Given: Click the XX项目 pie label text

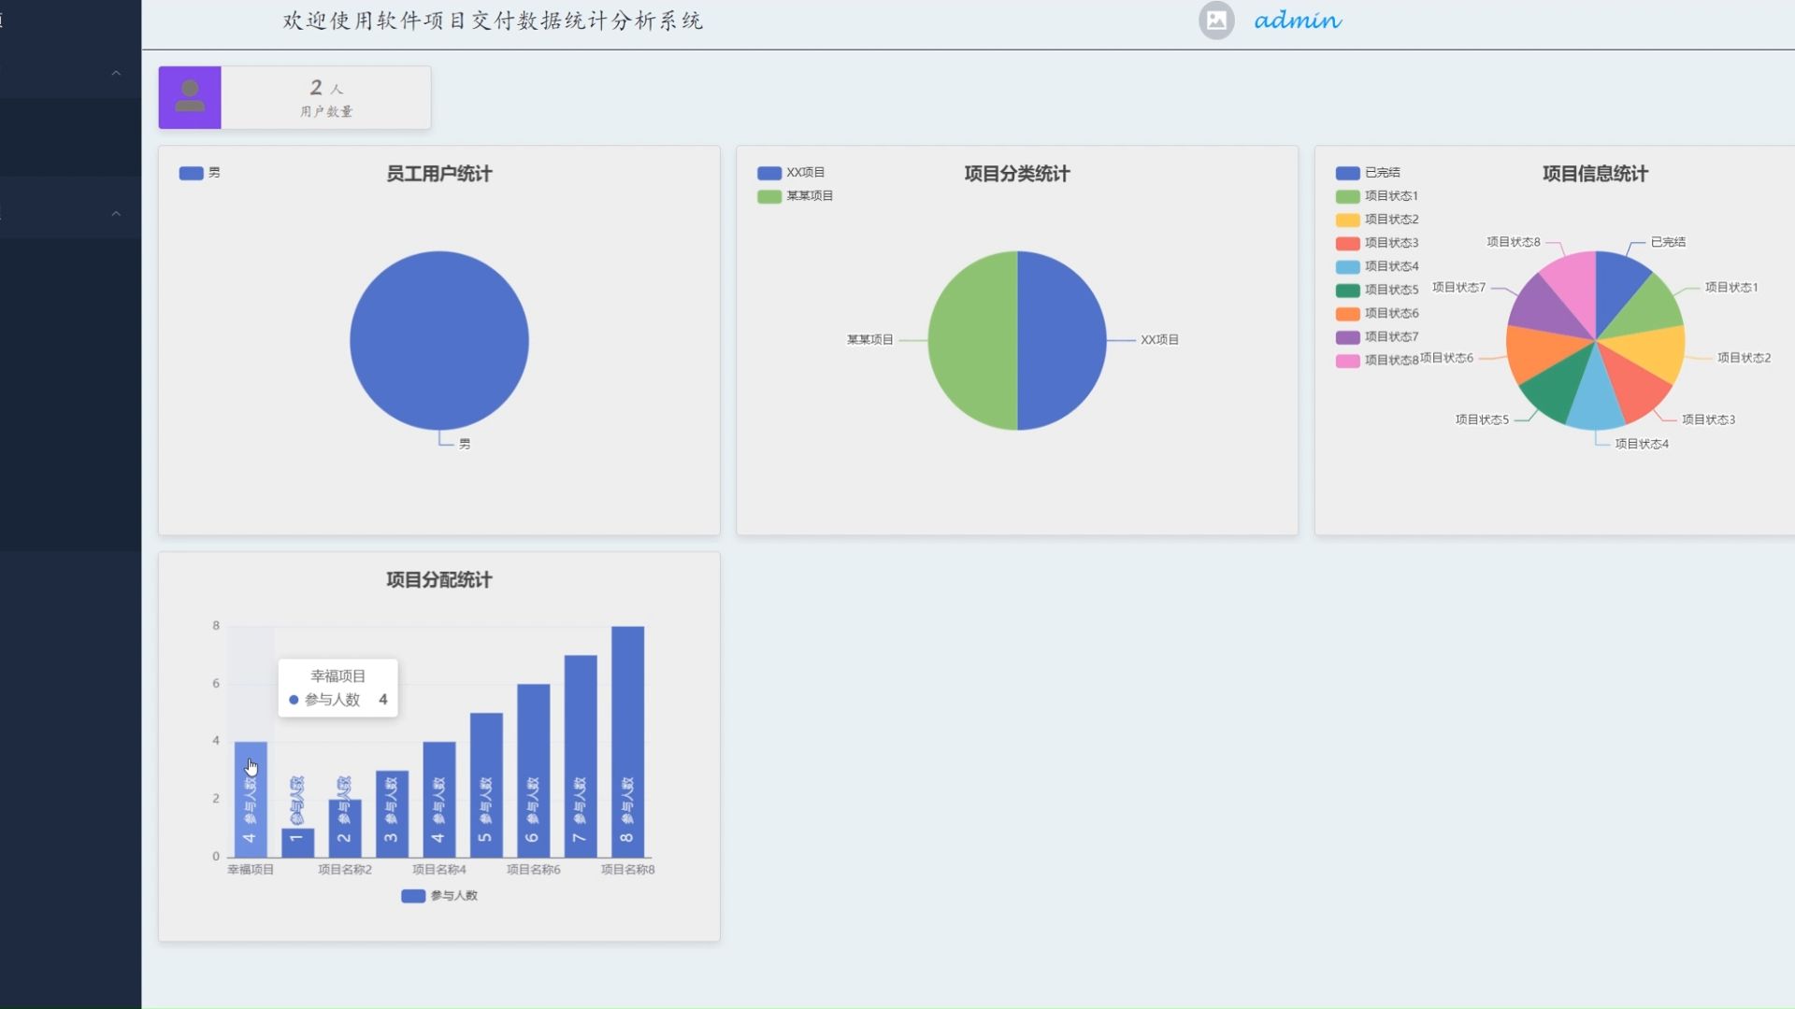Looking at the screenshot, I should pyautogui.click(x=1159, y=340).
